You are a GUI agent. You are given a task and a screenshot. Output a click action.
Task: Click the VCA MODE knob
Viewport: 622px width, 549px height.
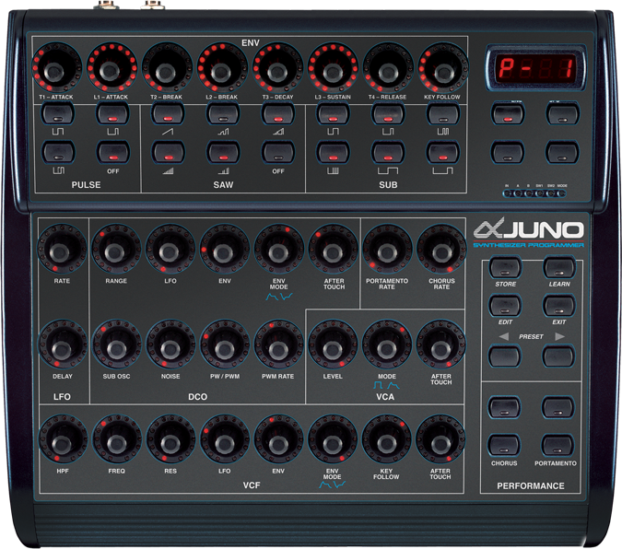(x=387, y=345)
